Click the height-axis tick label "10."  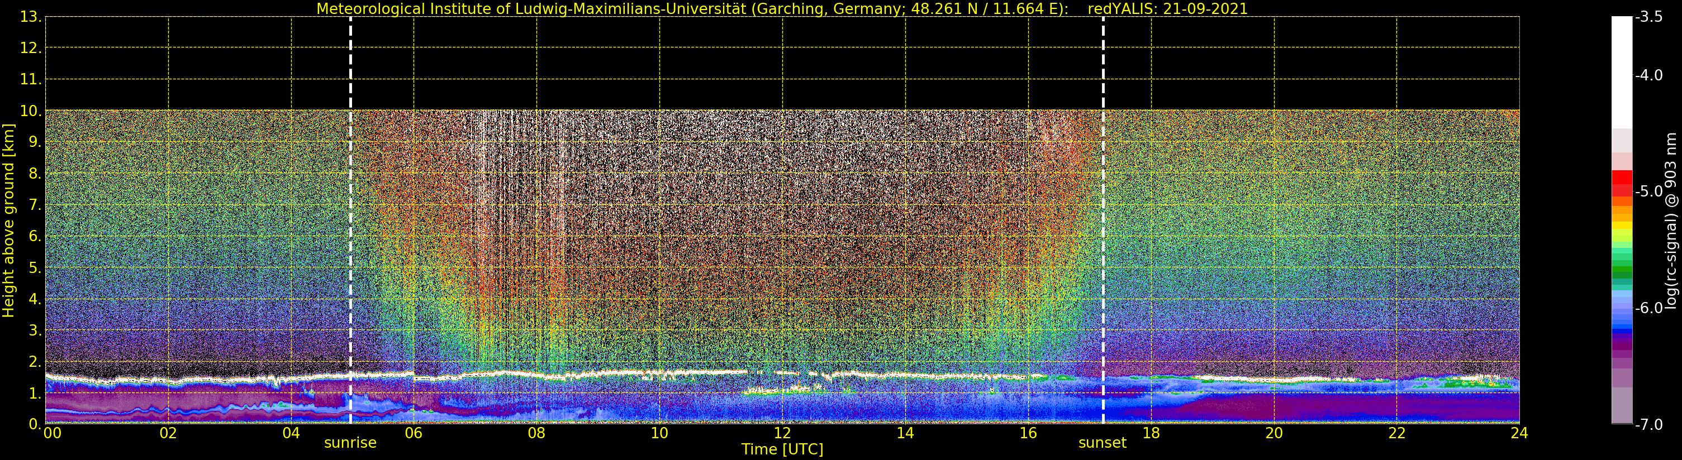pos(31,111)
